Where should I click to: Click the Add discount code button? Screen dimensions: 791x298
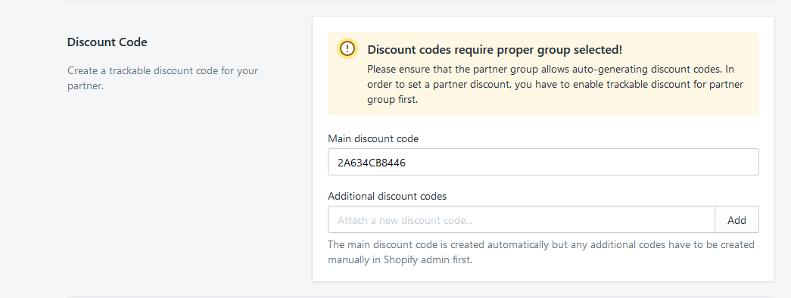(x=737, y=219)
